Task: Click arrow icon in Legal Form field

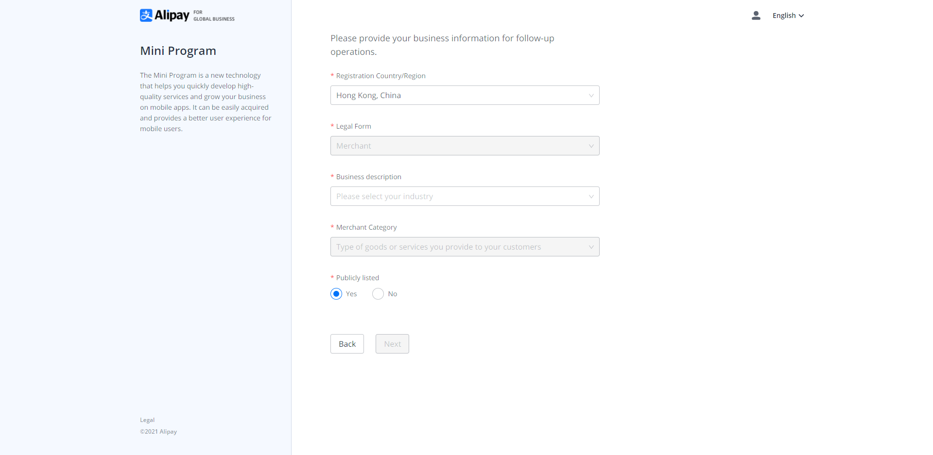Action: click(x=591, y=146)
